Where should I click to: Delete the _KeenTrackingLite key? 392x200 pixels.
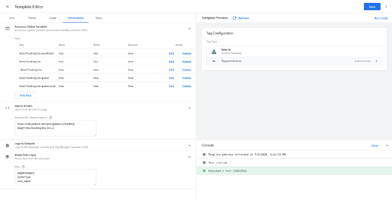click(x=187, y=70)
